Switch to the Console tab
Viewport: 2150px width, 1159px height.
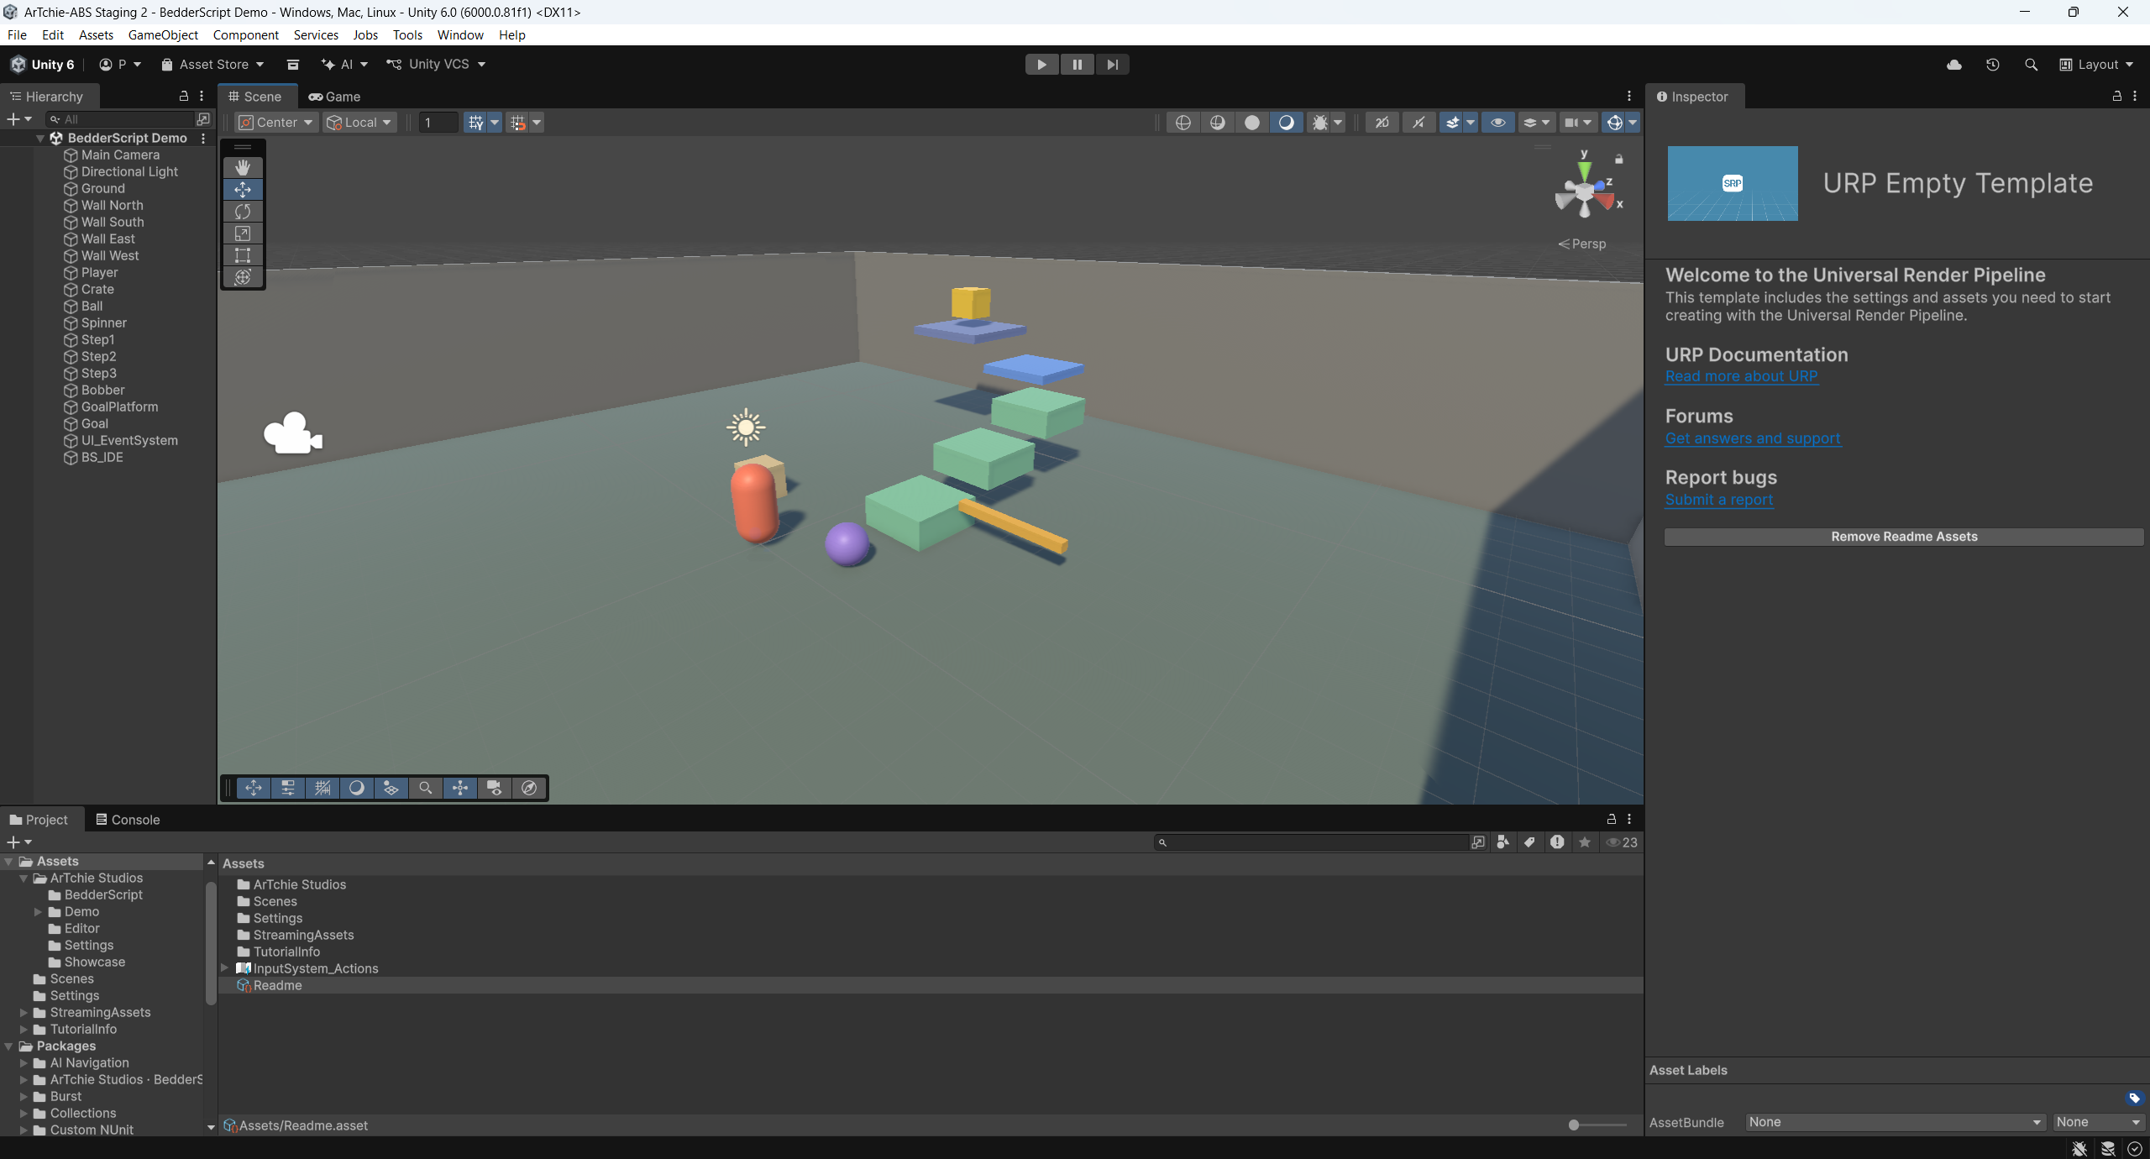pyautogui.click(x=128, y=820)
